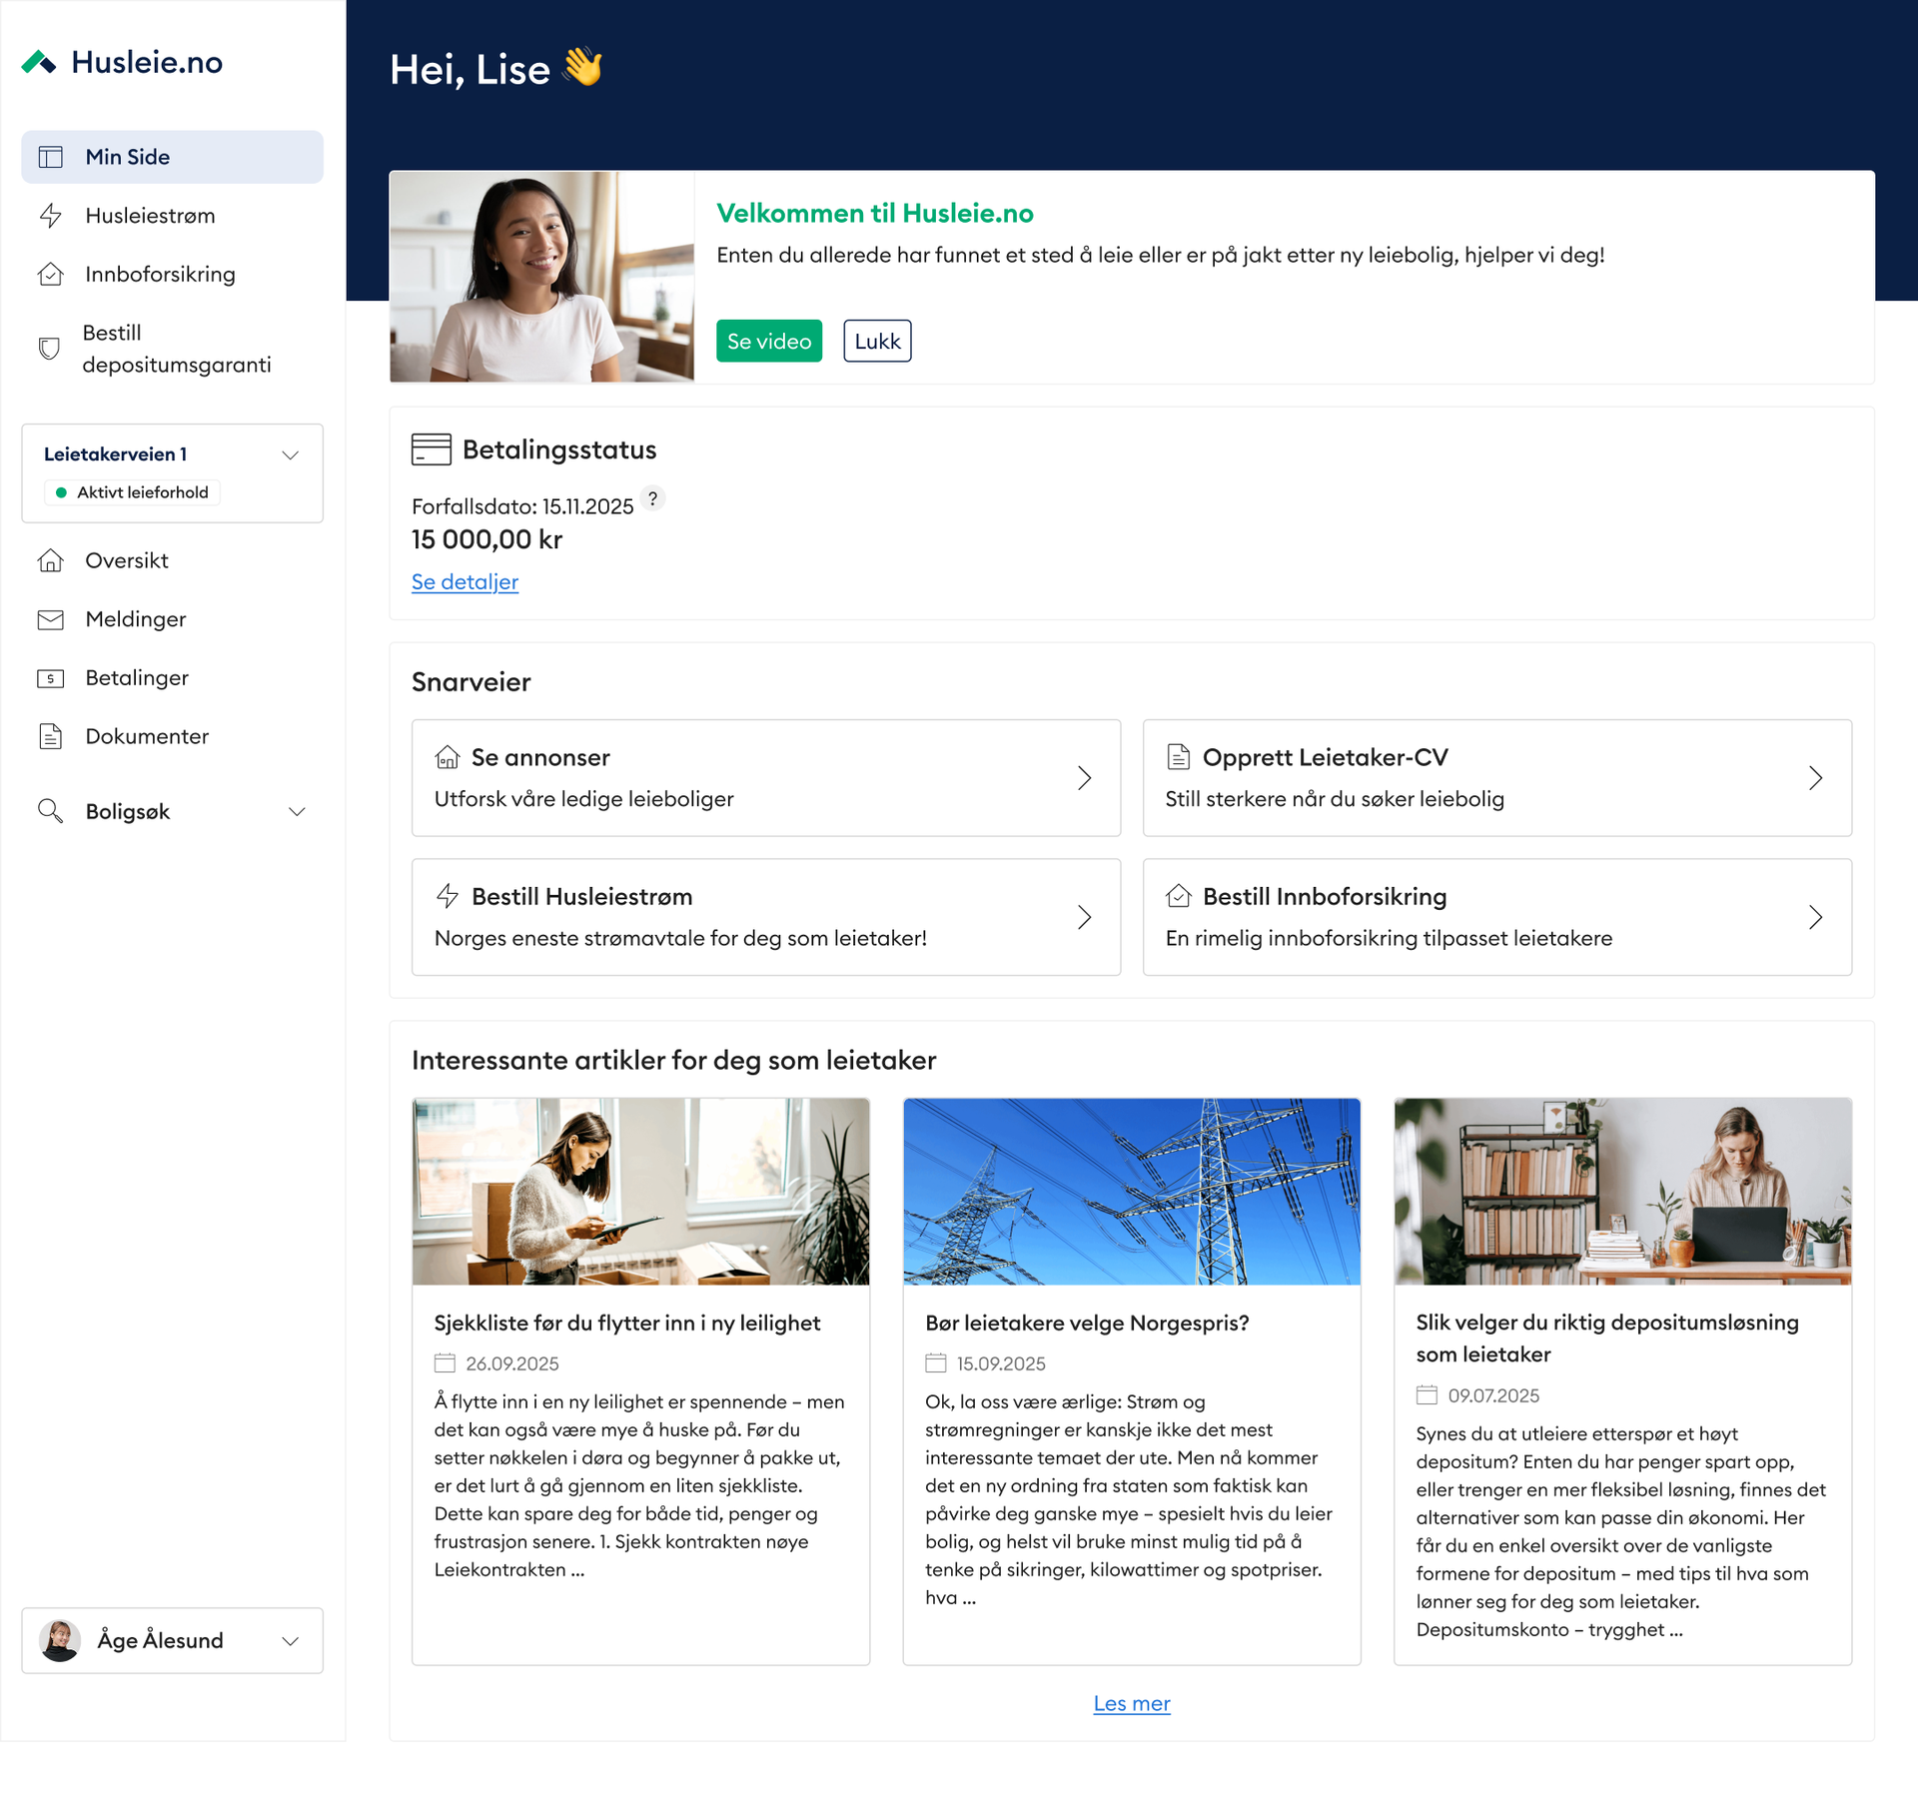Go to Oversikt in the sidebar
The width and height of the screenshot is (1918, 1795).
[x=127, y=560]
